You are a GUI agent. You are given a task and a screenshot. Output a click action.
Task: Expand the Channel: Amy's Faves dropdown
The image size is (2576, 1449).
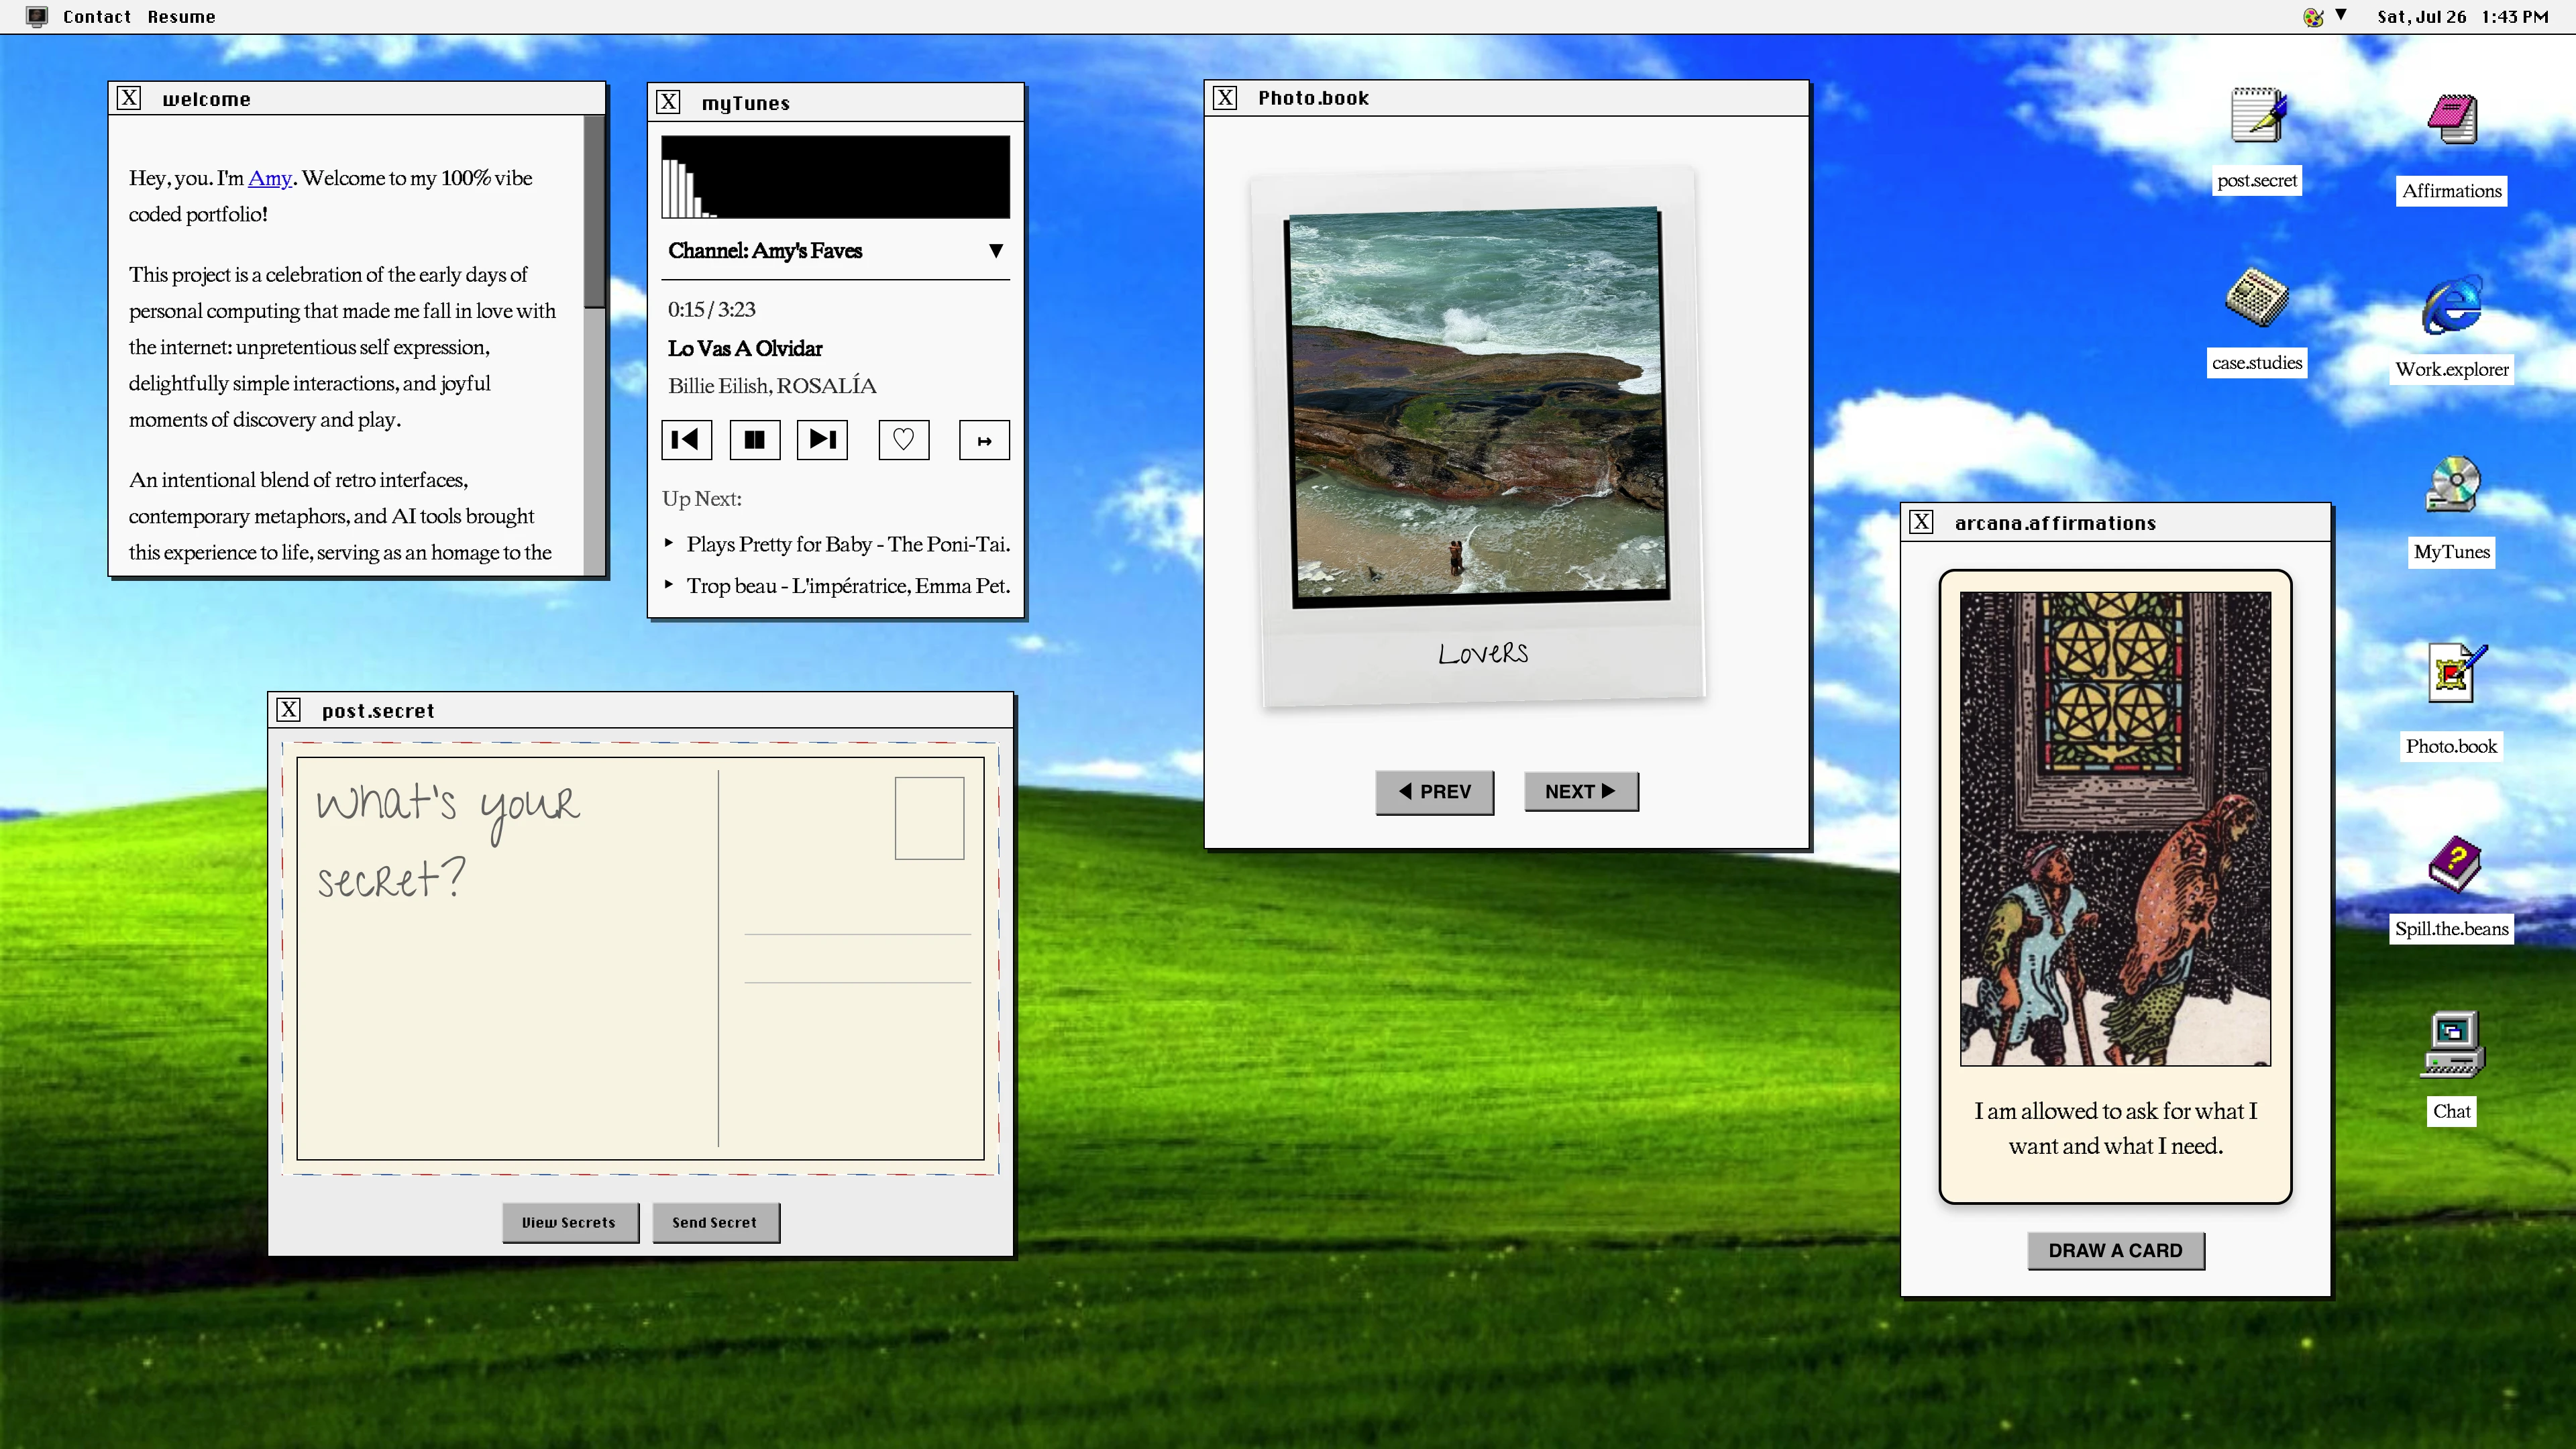(835, 251)
